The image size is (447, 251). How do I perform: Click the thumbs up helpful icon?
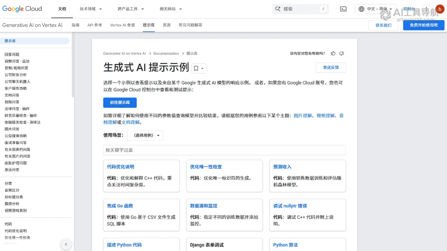(333, 54)
